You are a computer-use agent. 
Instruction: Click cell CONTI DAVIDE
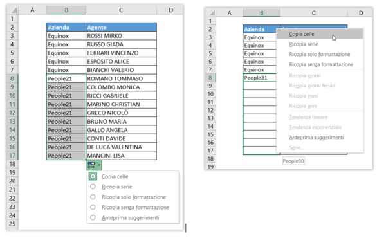coord(121,138)
